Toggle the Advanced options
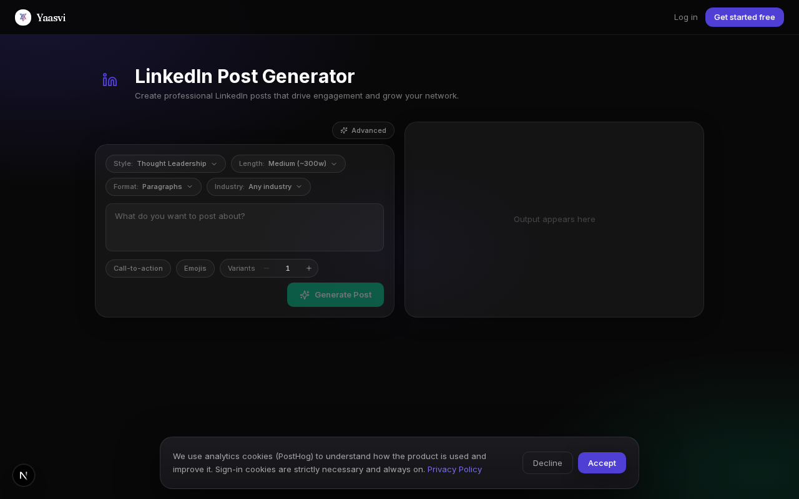Image resolution: width=799 pixels, height=499 pixels. [363, 130]
